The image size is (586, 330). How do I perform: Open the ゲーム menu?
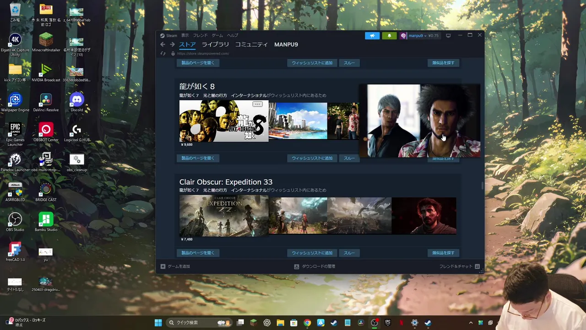217,35
